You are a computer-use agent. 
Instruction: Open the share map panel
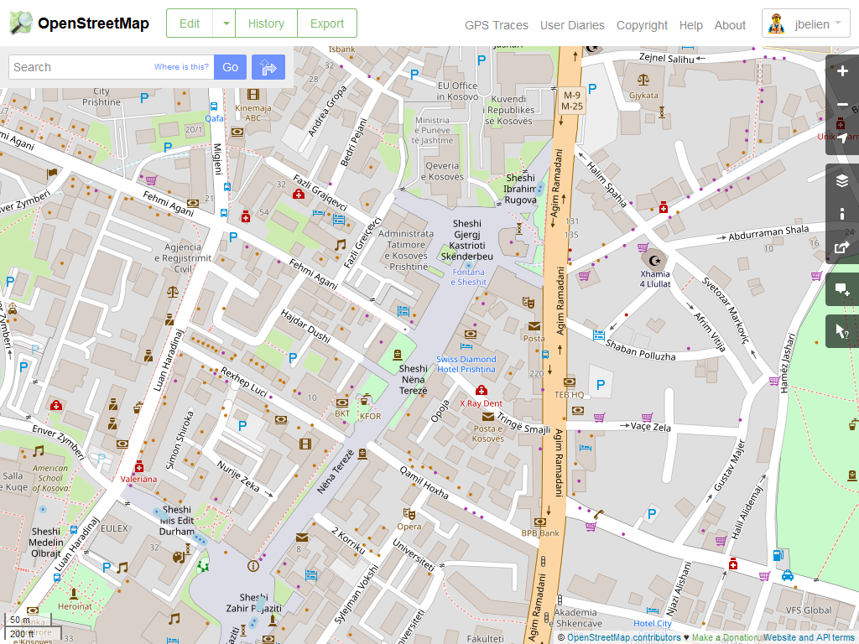click(842, 247)
